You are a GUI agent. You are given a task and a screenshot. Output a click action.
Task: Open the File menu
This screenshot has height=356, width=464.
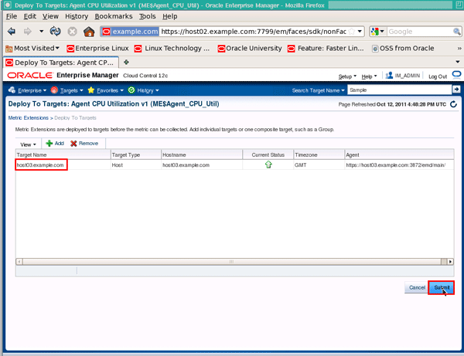tap(12, 16)
